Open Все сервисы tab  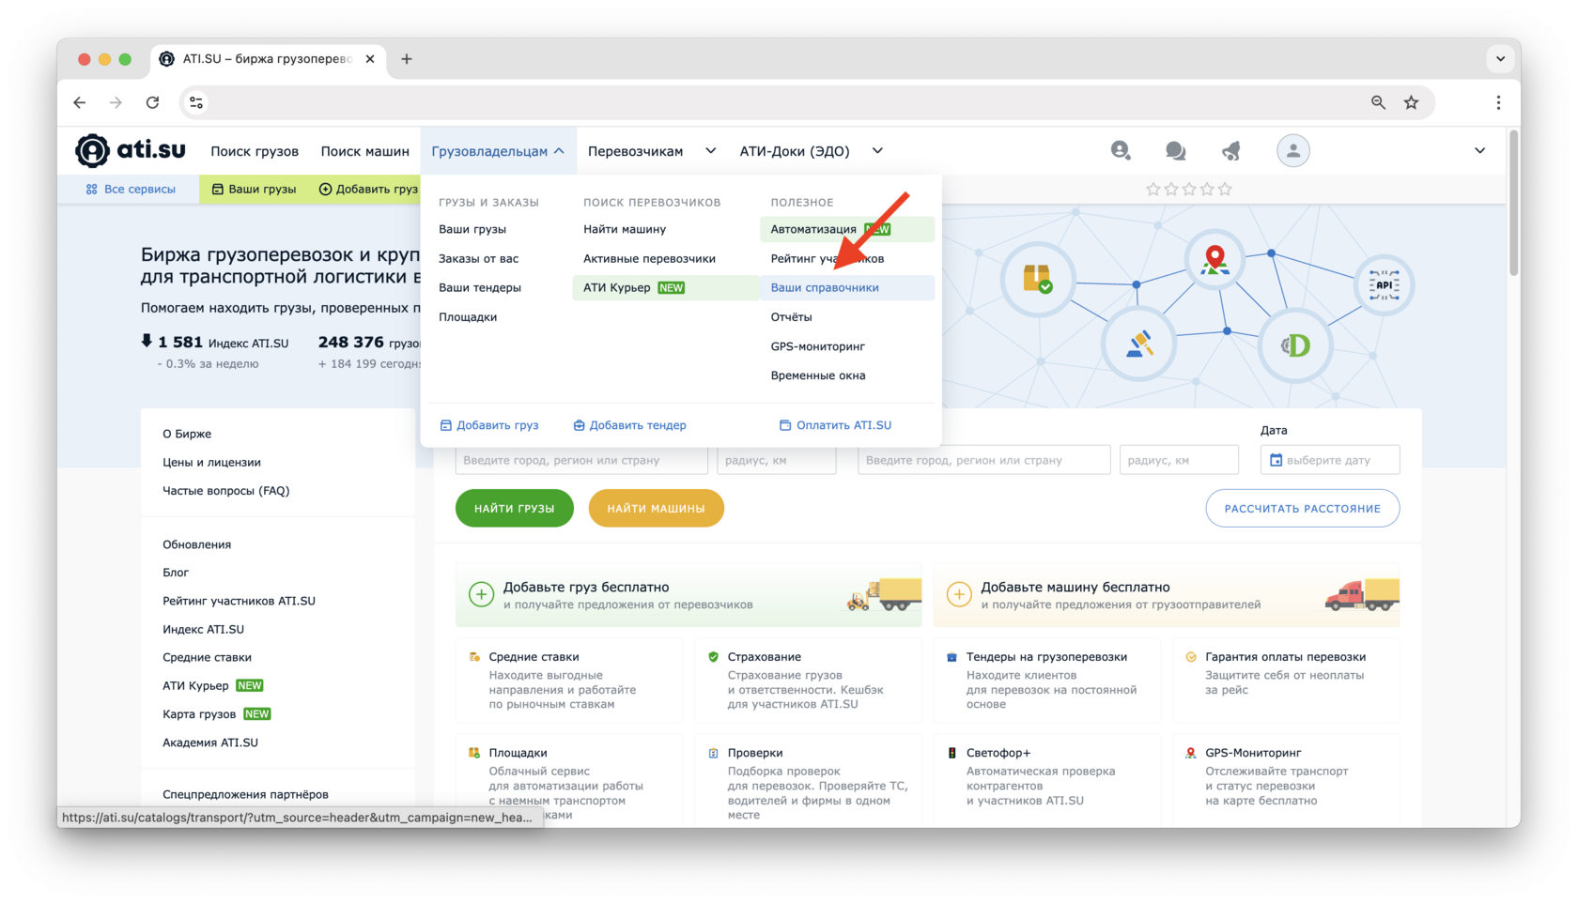pyautogui.click(x=131, y=189)
